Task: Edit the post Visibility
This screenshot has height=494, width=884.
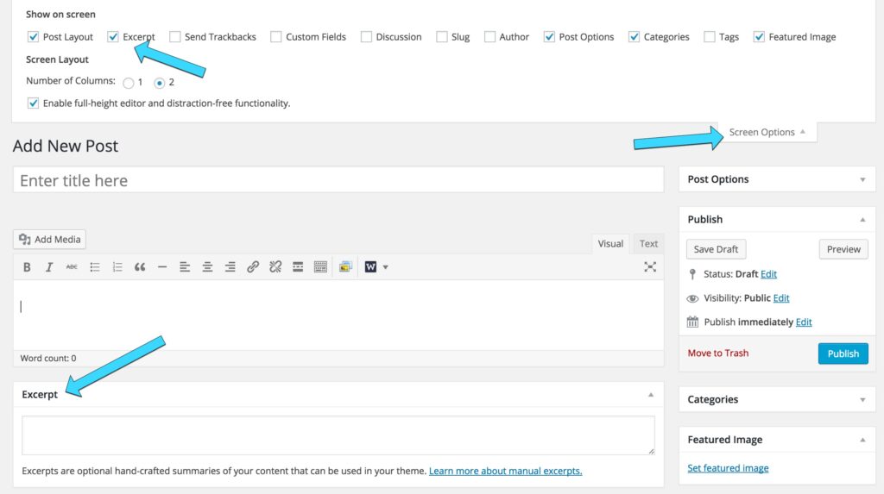Action: click(x=780, y=298)
